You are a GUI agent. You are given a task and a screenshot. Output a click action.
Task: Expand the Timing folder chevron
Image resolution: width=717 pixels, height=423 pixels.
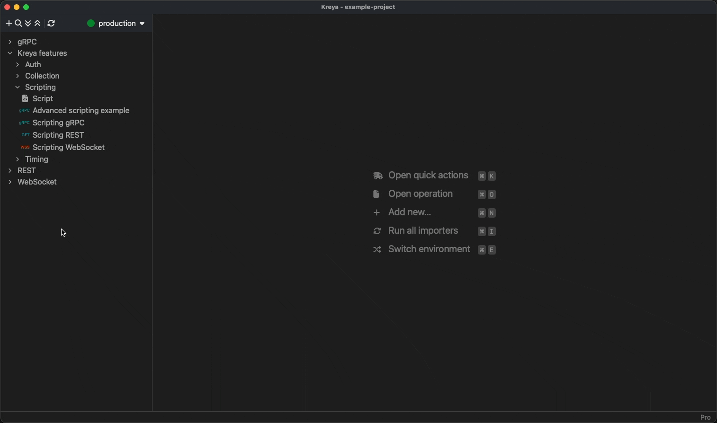[x=18, y=159]
